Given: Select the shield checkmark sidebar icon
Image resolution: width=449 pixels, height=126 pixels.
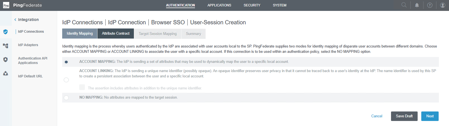Looking at the screenshot, I should 5,32.
